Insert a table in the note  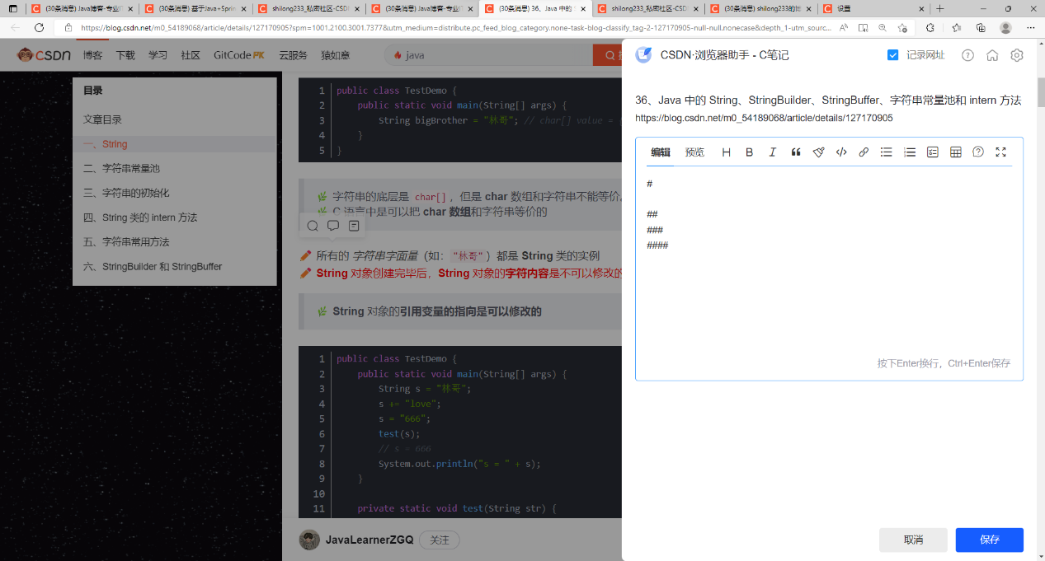[x=956, y=152]
